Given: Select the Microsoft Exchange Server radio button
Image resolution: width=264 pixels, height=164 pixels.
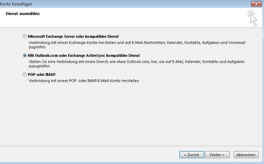Looking at the screenshot, I should (25, 36).
